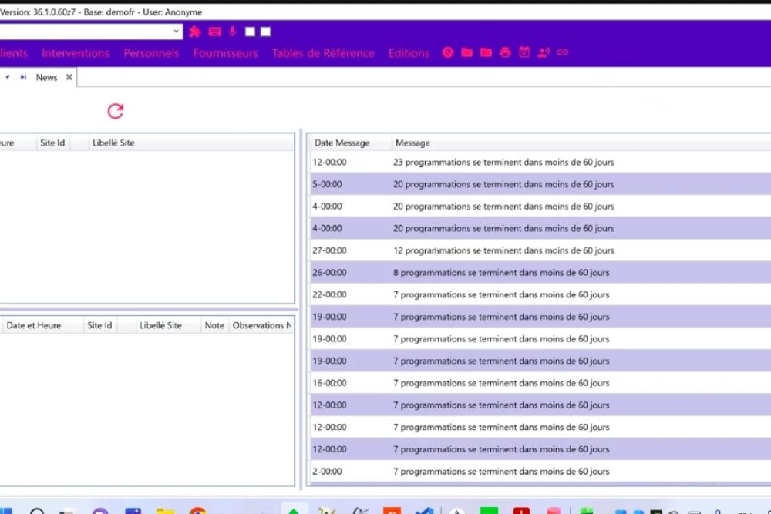The width and height of the screenshot is (771, 514).
Task: Open the on-screen keyboard icon
Action: 214,32
